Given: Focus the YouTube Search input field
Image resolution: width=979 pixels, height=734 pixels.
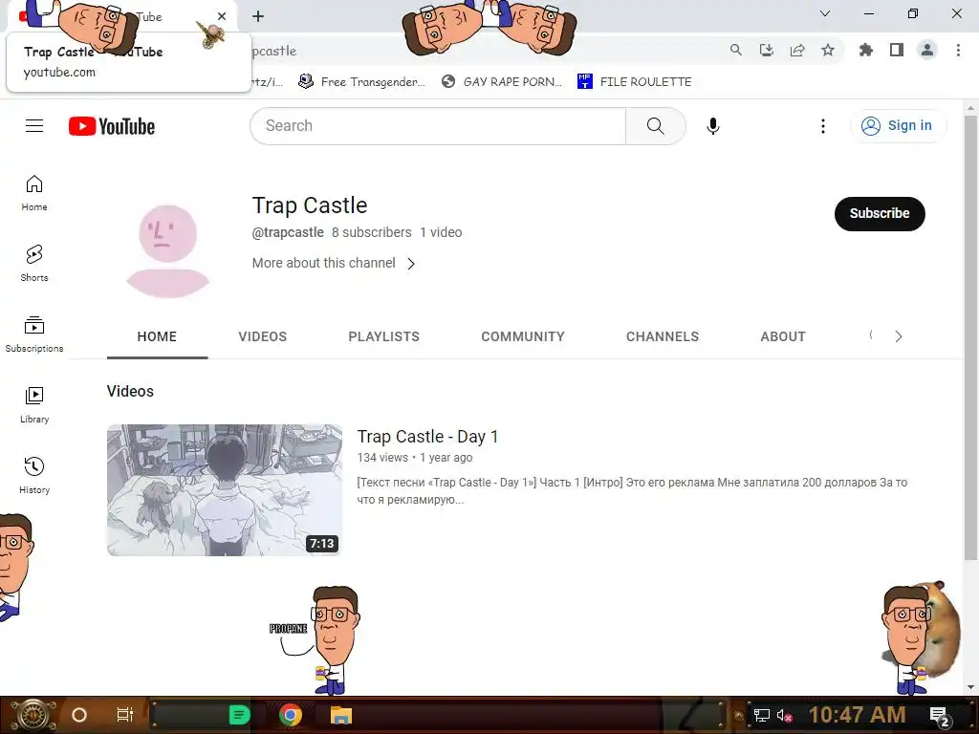Looking at the screenshot, I should point(438,126).
